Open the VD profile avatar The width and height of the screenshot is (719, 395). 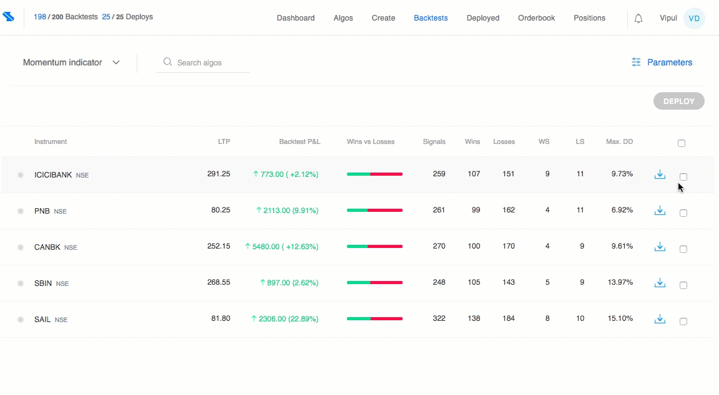click(694, 18)
